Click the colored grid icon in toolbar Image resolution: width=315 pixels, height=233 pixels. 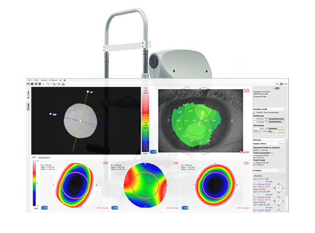click(29, 84)
